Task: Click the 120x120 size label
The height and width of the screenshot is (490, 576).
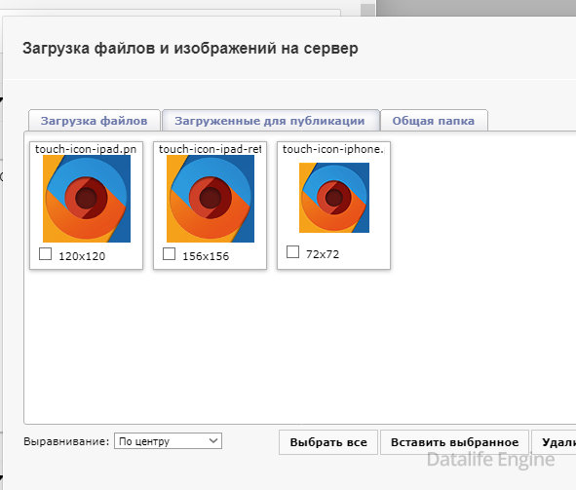Action: (x=82, y=256)
